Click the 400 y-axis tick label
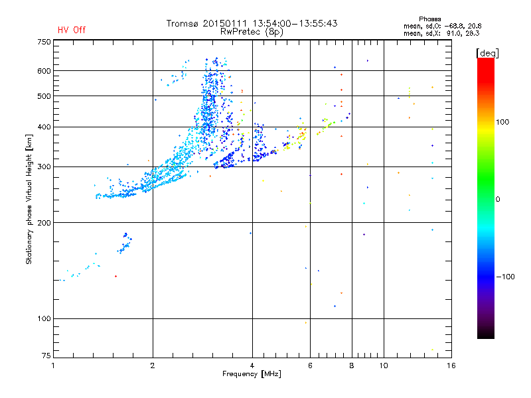 tap(44, 127)
